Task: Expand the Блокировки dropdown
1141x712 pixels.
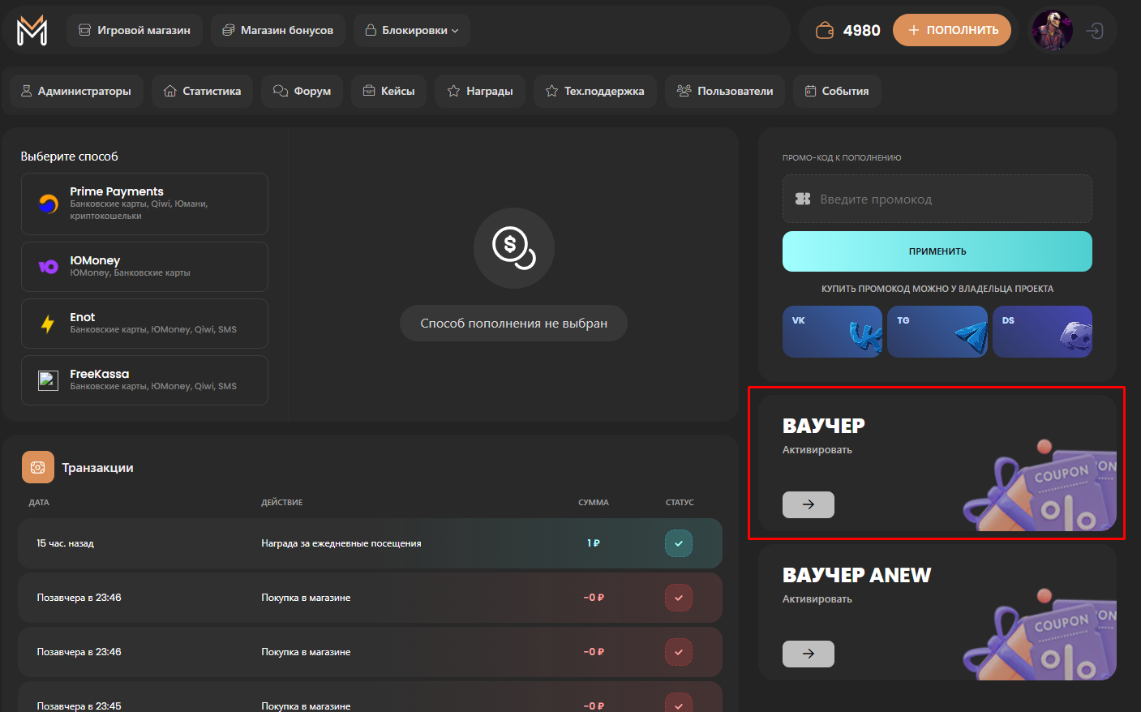Action: tap(412, 31)
